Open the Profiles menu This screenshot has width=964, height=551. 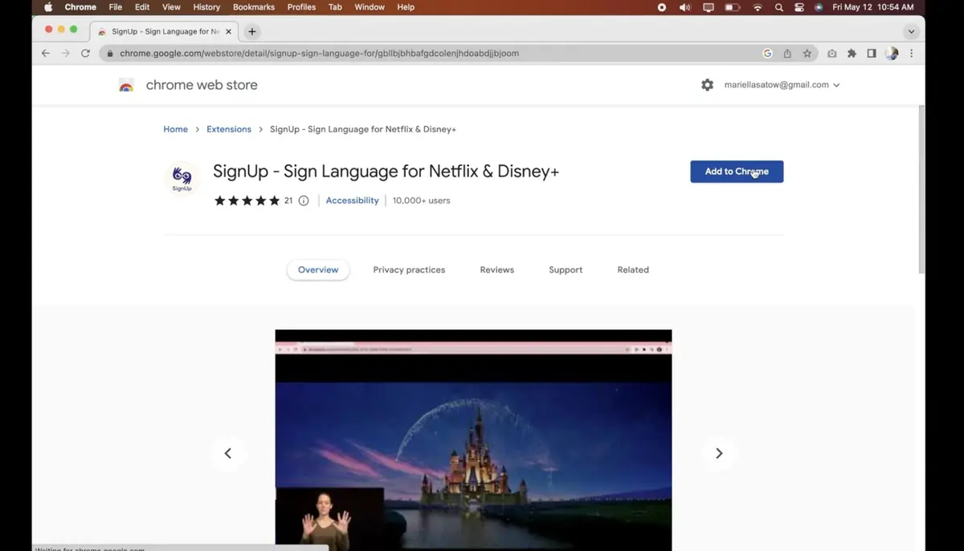click(301, 7)
